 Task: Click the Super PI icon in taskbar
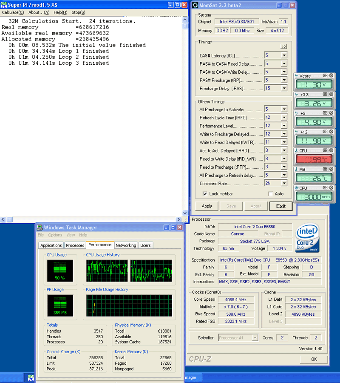coord(31,377)
